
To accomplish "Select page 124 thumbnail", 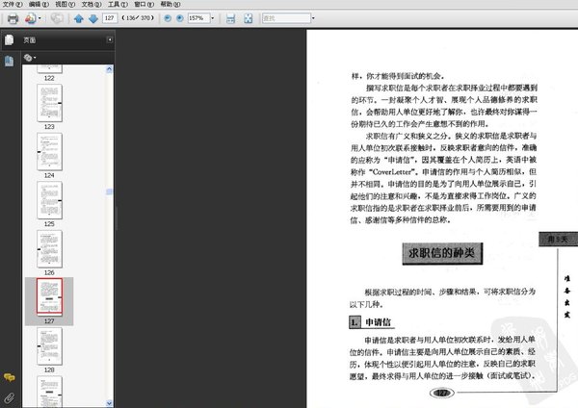I will (49, 152).
